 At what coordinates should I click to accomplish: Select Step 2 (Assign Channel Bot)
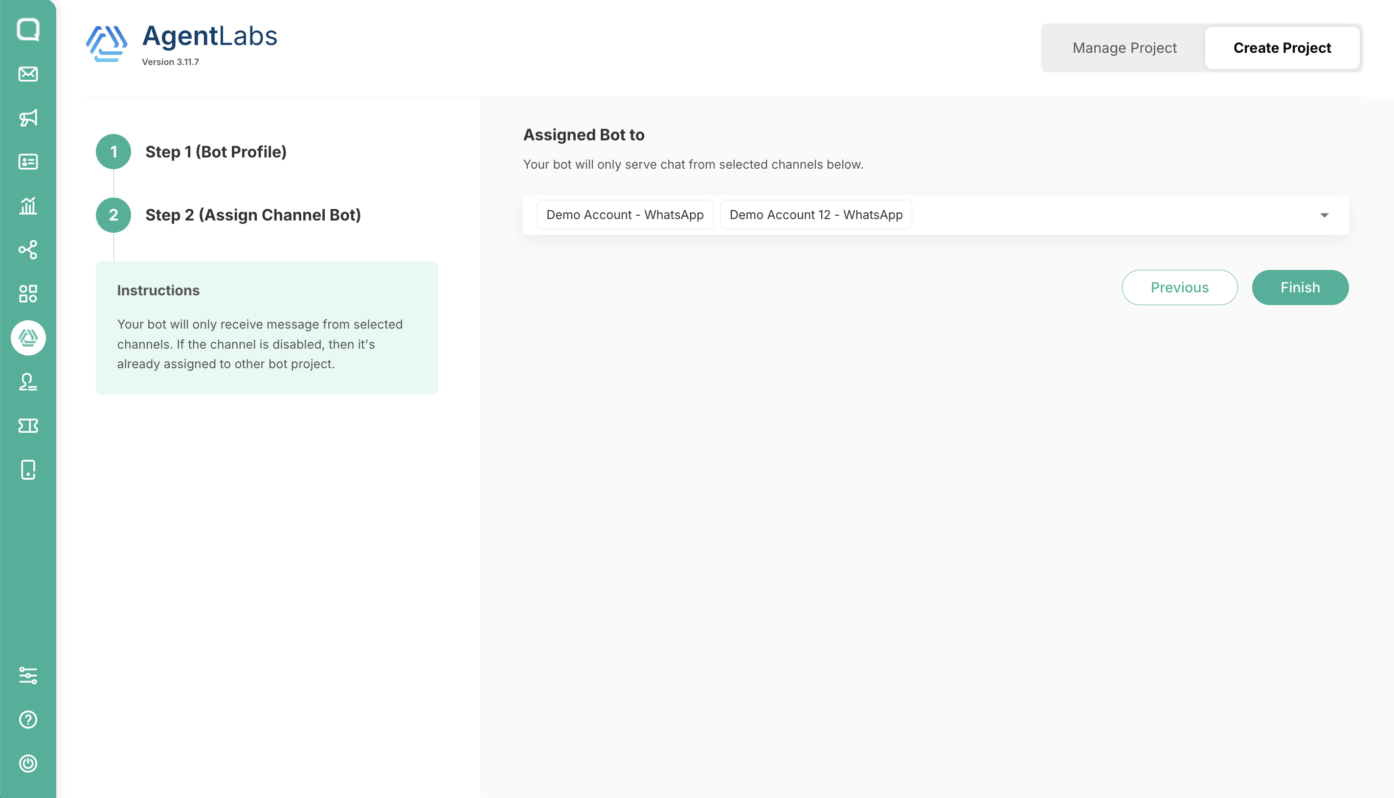pyautogui.click(x=253, y=215)
